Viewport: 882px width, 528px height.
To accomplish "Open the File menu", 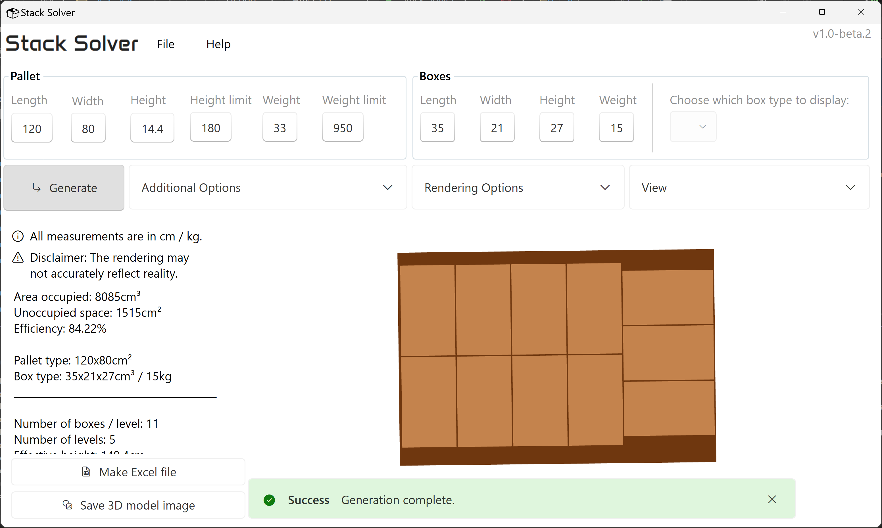I will pyautogui.click(x=166, y=44).
